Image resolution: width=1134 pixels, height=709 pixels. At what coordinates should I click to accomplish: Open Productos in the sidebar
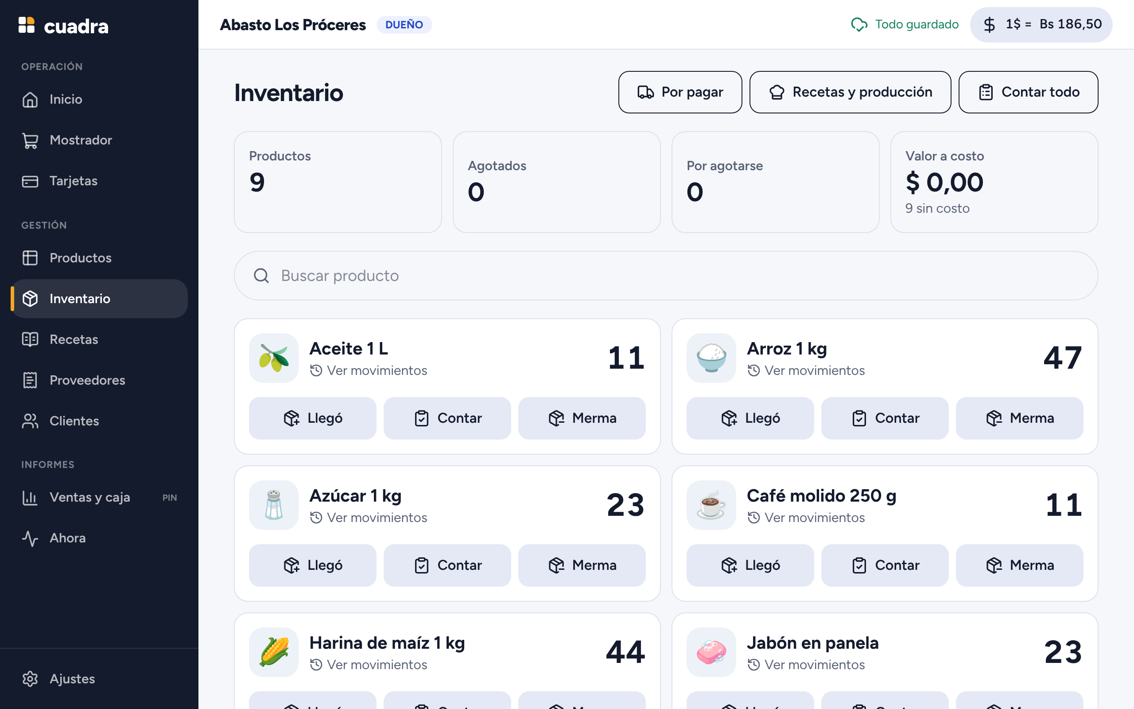pos(99,258)
